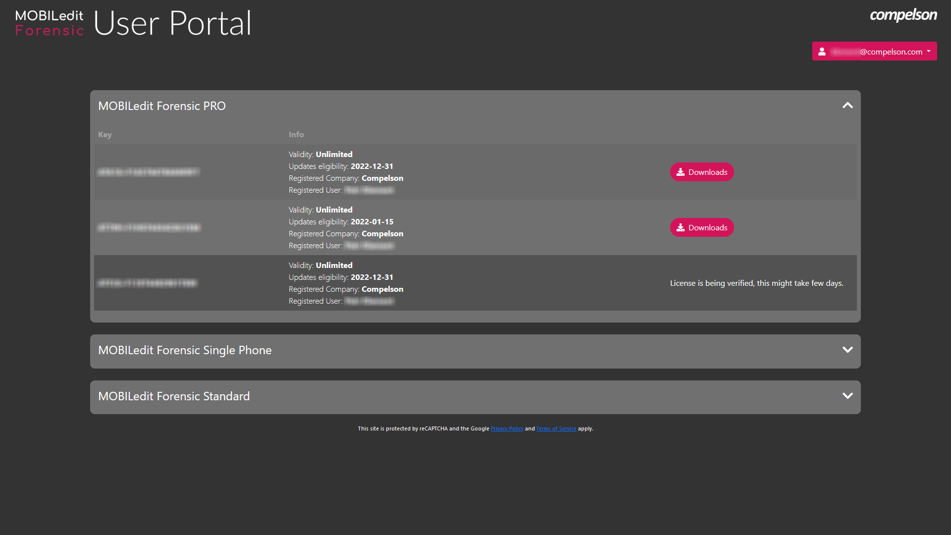Select the second license key in the Key column

149,227
